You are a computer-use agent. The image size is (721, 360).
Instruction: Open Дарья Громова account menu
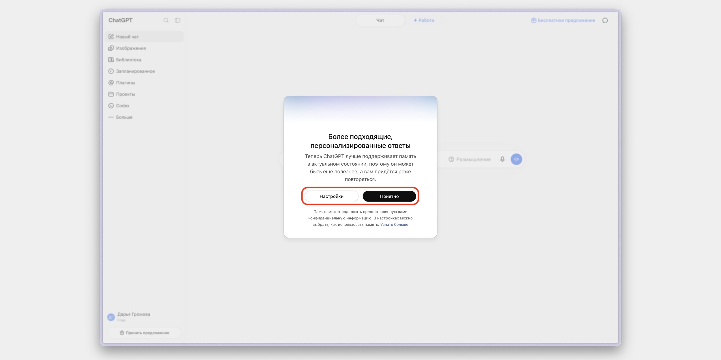144,317
